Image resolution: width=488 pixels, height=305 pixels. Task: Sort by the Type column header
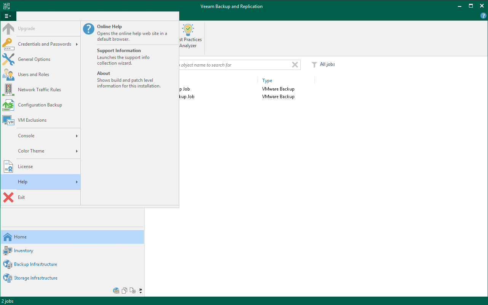(267, 81)
